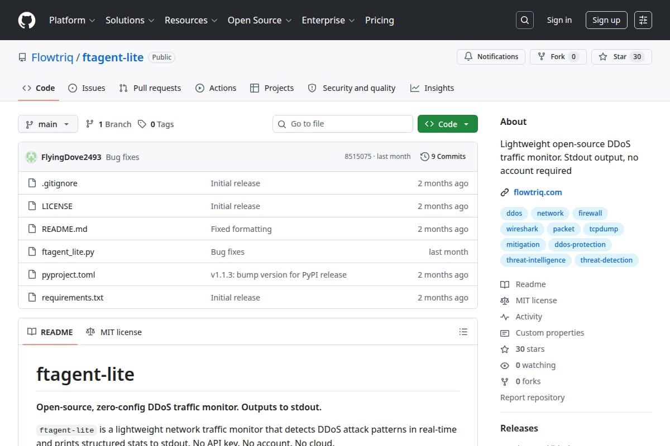Click the star icon in Star button

(603, 57)
